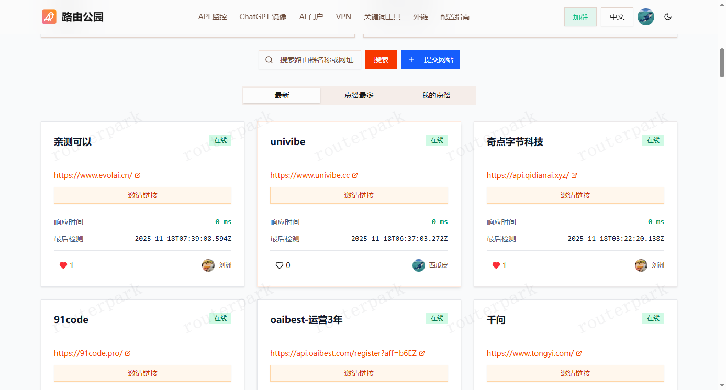The image size is (726, 390).
Task: Switch to the 点赞最多 tab
Action: (x=359, y=95)
